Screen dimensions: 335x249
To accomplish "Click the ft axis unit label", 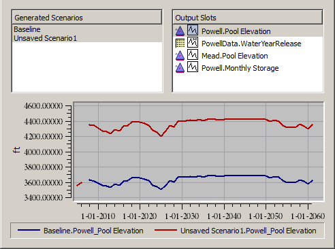I will point(16,150).
